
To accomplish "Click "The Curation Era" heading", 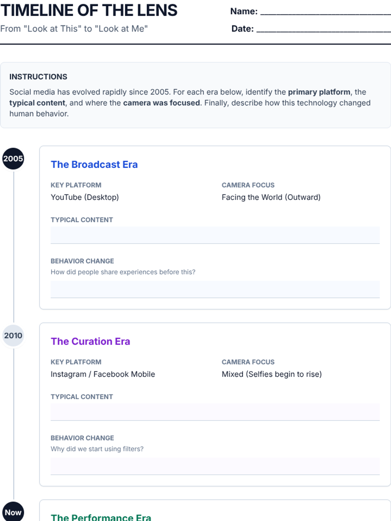I will click(90, 341).
